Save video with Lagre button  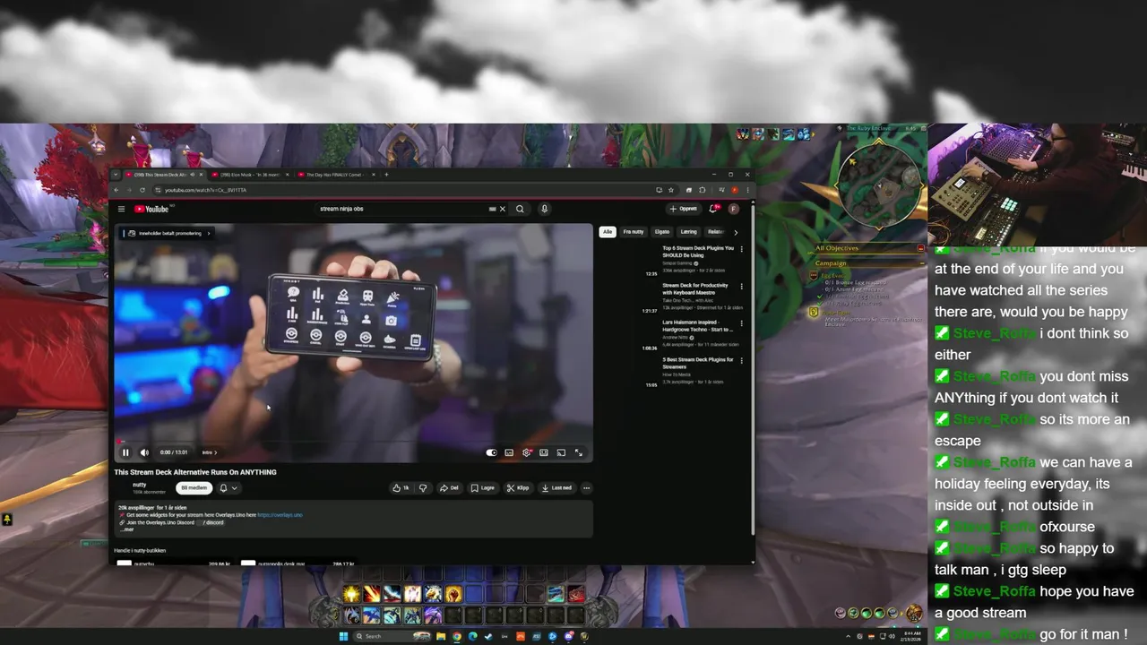tap(483, 488)
